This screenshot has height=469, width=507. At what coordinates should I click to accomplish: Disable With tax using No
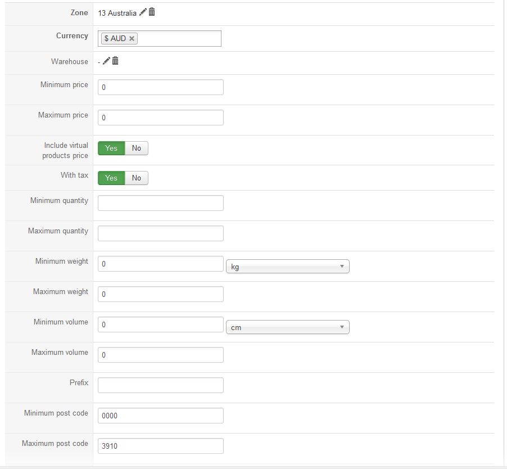pos(137,178)
